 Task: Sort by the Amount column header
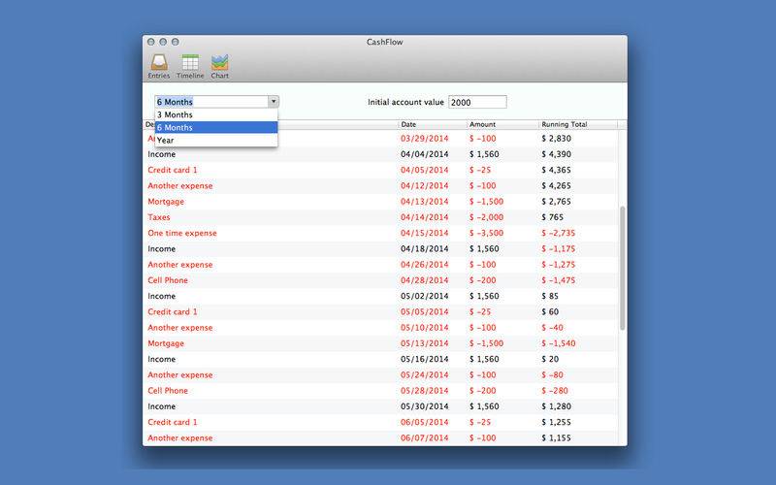pos(502,124)
